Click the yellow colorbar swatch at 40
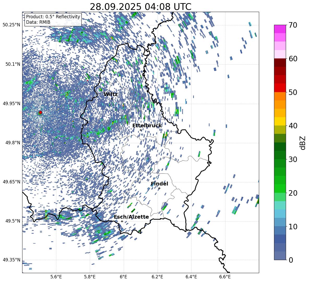Image resolution: width=309 pixels, height=282 pixels. (280, 121)
